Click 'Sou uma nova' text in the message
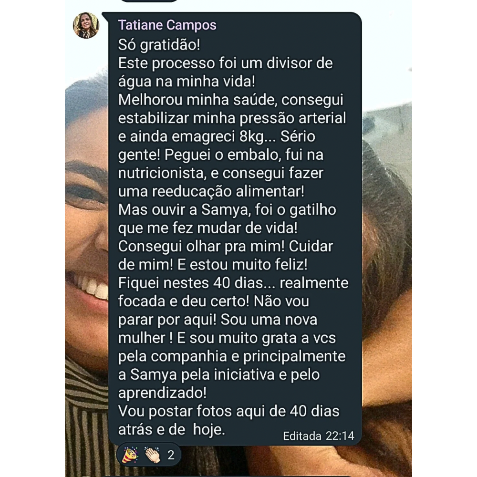The height and width of the screenshot is (477, 477). (x=269, y=320)
